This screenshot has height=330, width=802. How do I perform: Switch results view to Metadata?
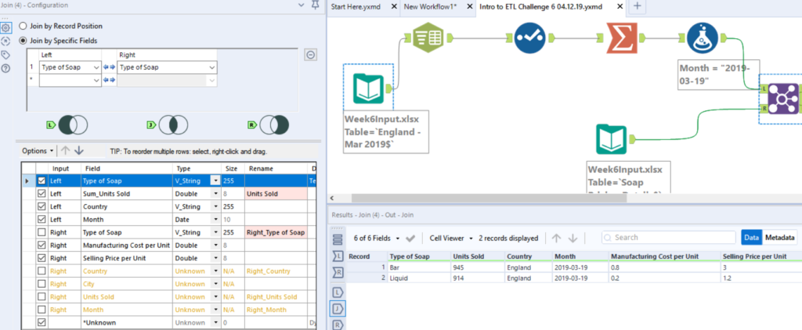tap(780, 238)
